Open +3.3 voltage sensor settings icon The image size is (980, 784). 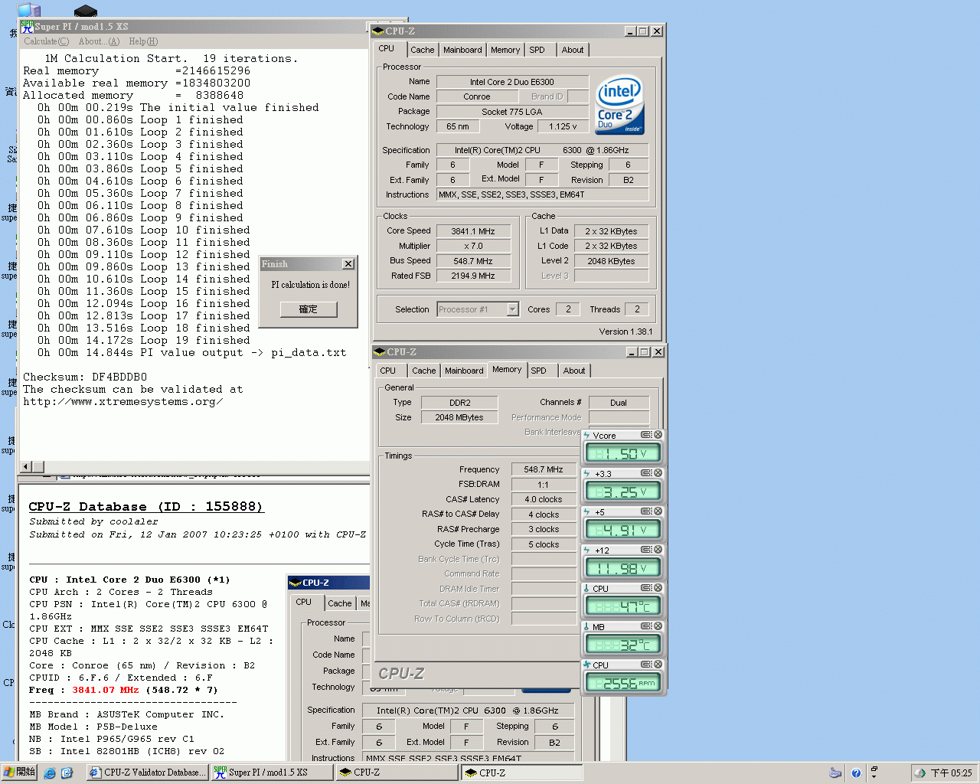(646, 473)
